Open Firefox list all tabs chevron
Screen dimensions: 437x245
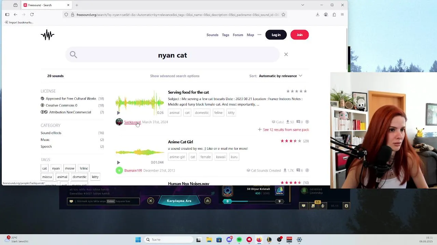tap(302, 5)
